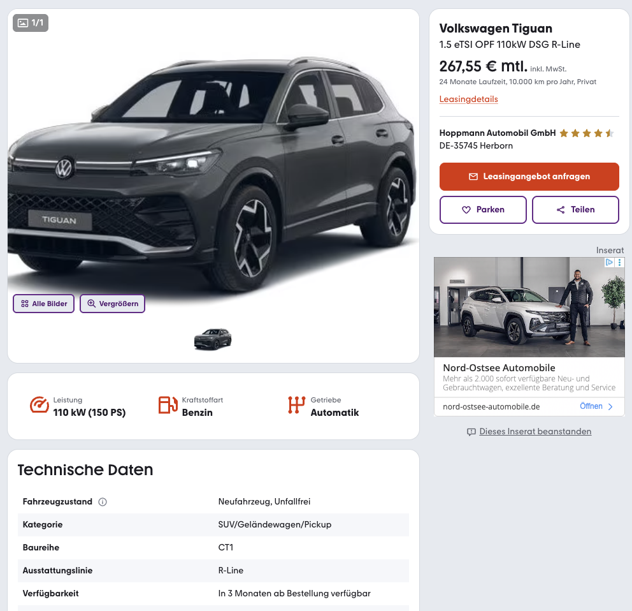Click the speedometer Leistung icon
Image resolution: width=632 pixels, height=611 pixels.
(39, 405)
